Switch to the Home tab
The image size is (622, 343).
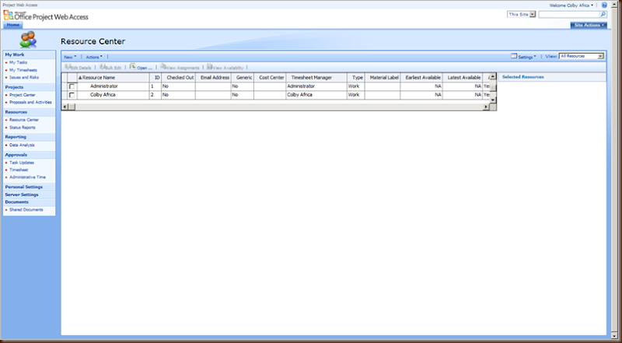[13, 25]
